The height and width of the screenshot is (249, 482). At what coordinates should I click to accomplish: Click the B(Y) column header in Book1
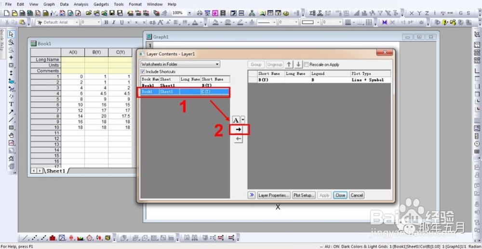96,52
